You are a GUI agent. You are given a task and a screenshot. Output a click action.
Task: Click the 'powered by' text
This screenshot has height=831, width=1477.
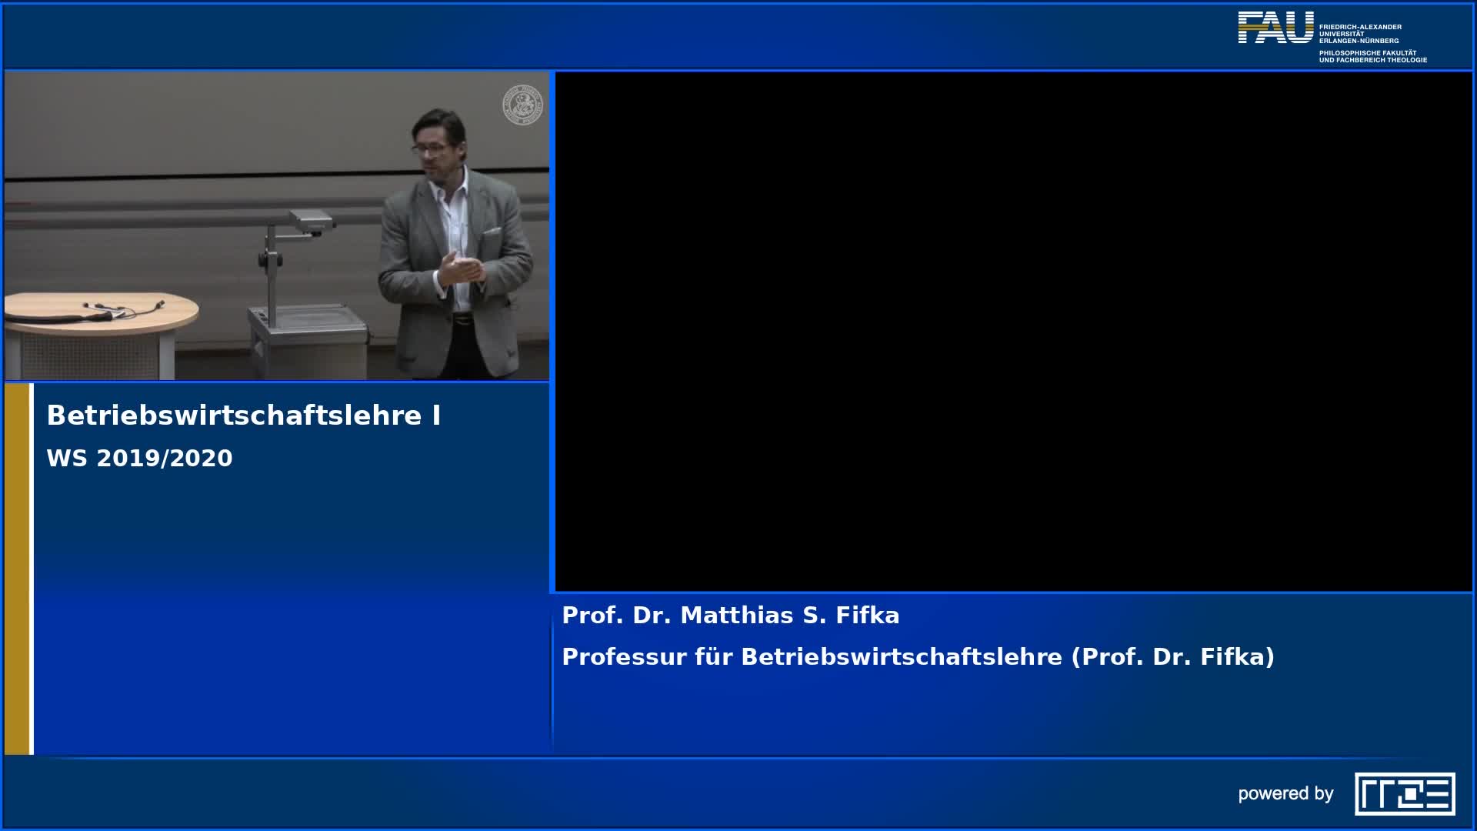(1285, 794)
